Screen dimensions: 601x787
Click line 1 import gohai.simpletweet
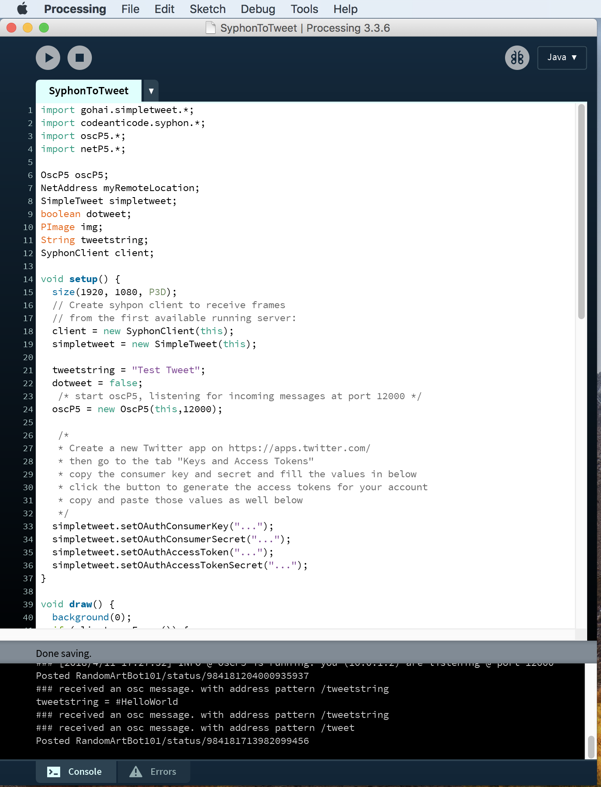coord(117,110)
